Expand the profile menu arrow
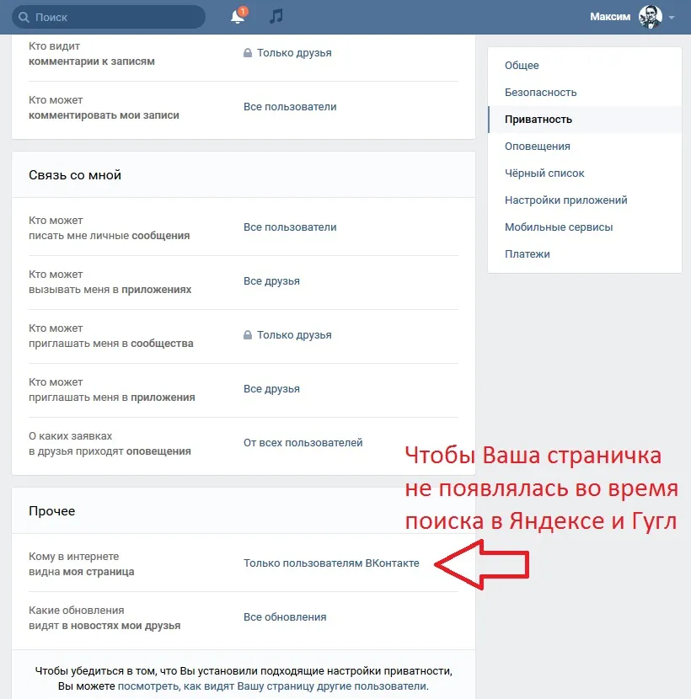 click(672, 18)
